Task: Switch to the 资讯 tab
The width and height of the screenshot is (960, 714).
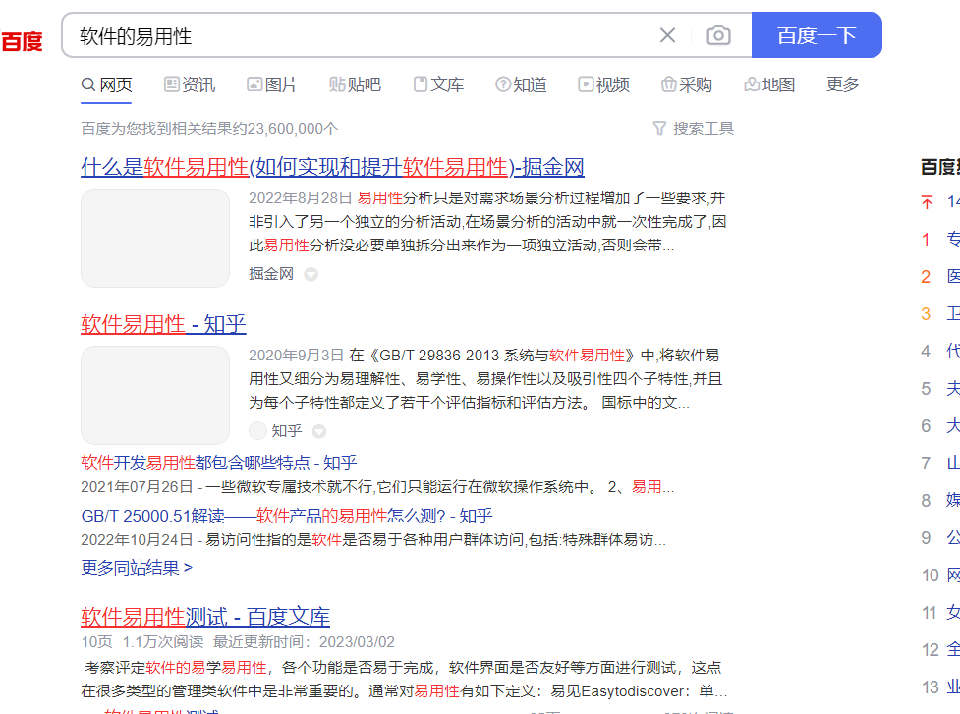Action: point(190,84)
